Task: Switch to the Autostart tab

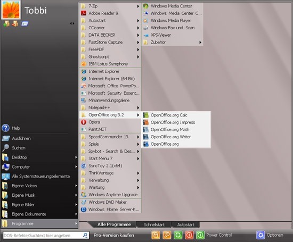Action: (x=186, y=224)
